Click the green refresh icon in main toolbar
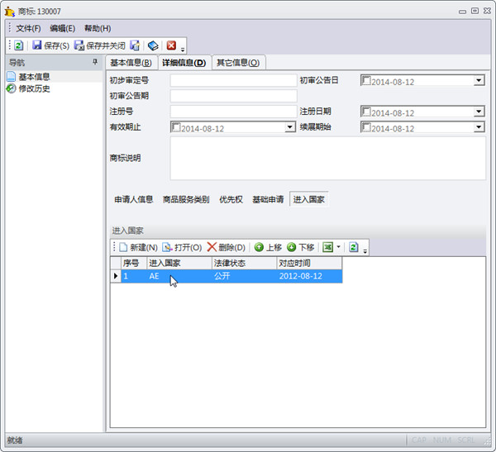The height and width of the screenshot is (452, 496). pyautogui.click(x=19, y=45)
